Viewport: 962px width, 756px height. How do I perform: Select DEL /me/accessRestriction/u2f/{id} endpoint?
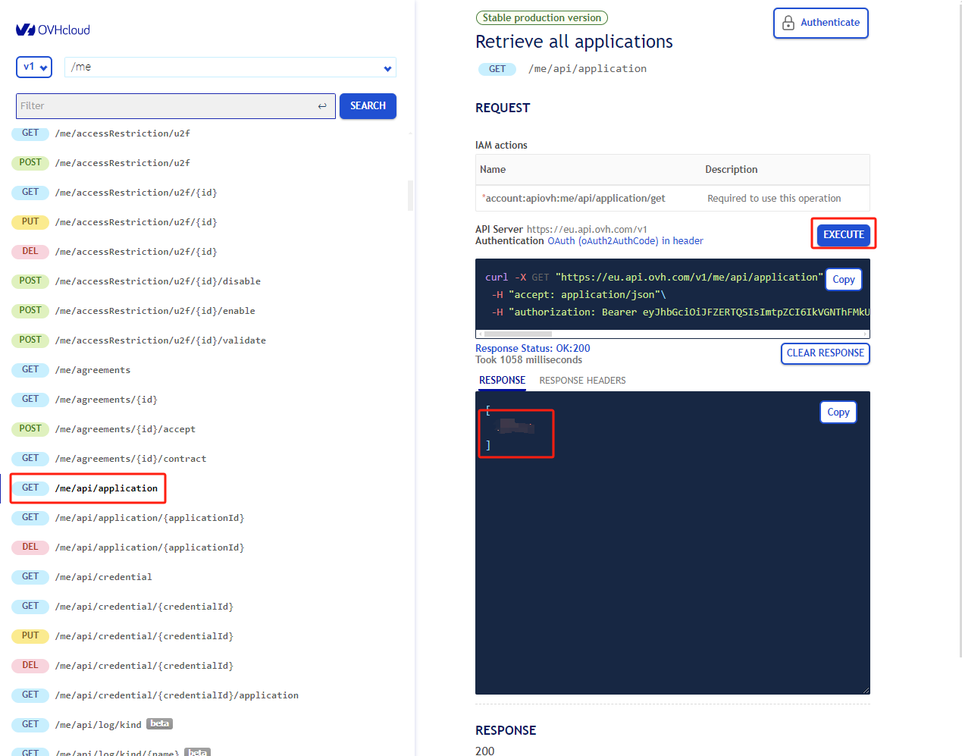click(114, 252)
